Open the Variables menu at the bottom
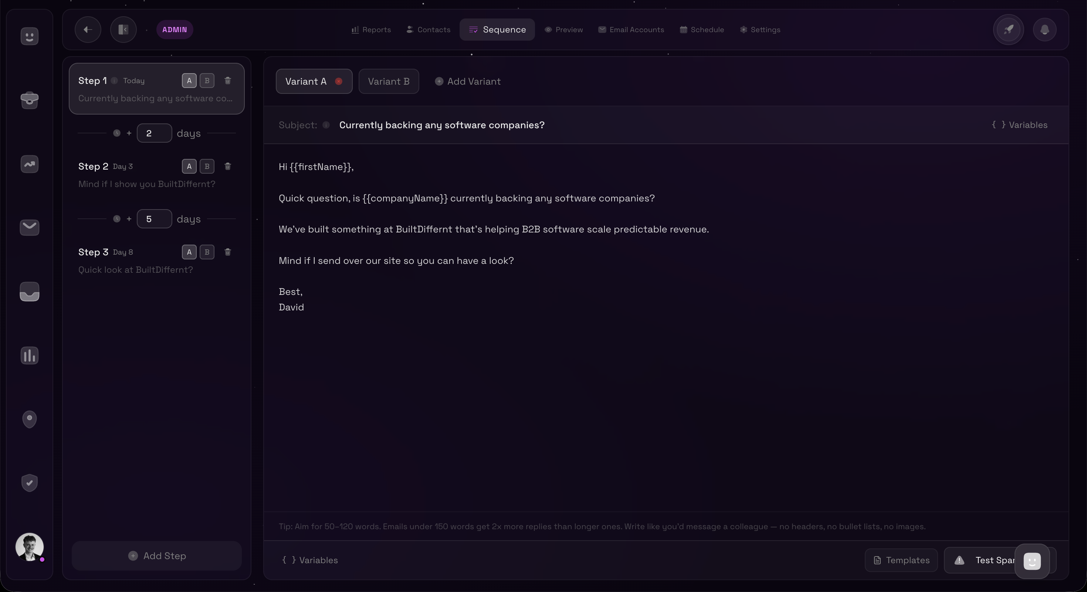Screen dimensions: 1087x592 [310, 560]
